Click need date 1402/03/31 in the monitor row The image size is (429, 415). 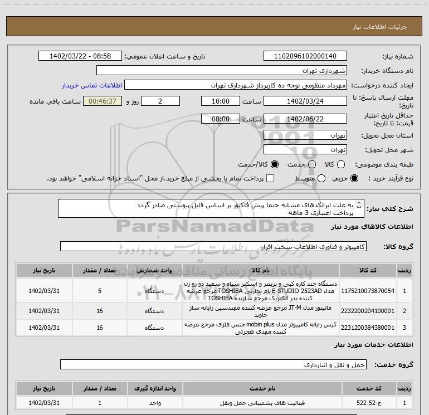click(x=44, y=311)
